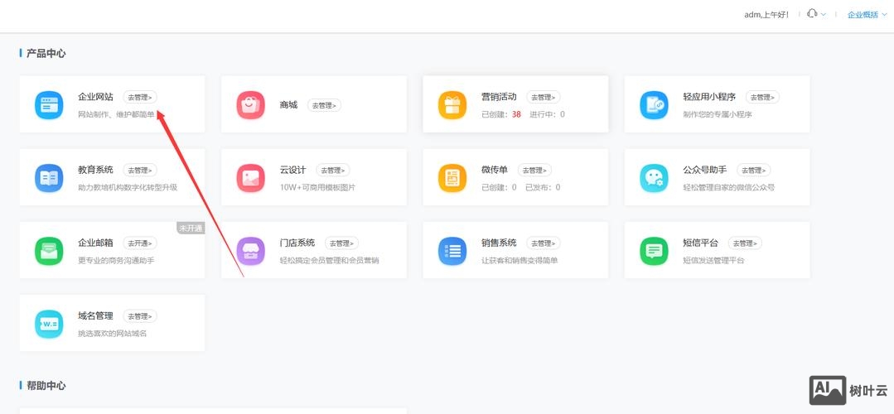This screenshot has height=414, width=894.
Task: Open the 商城 shopping bag icon
Action: (251, 105)
